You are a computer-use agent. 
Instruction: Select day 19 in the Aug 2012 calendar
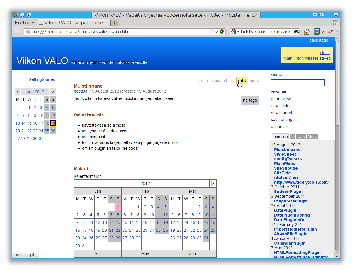point(53,123)
